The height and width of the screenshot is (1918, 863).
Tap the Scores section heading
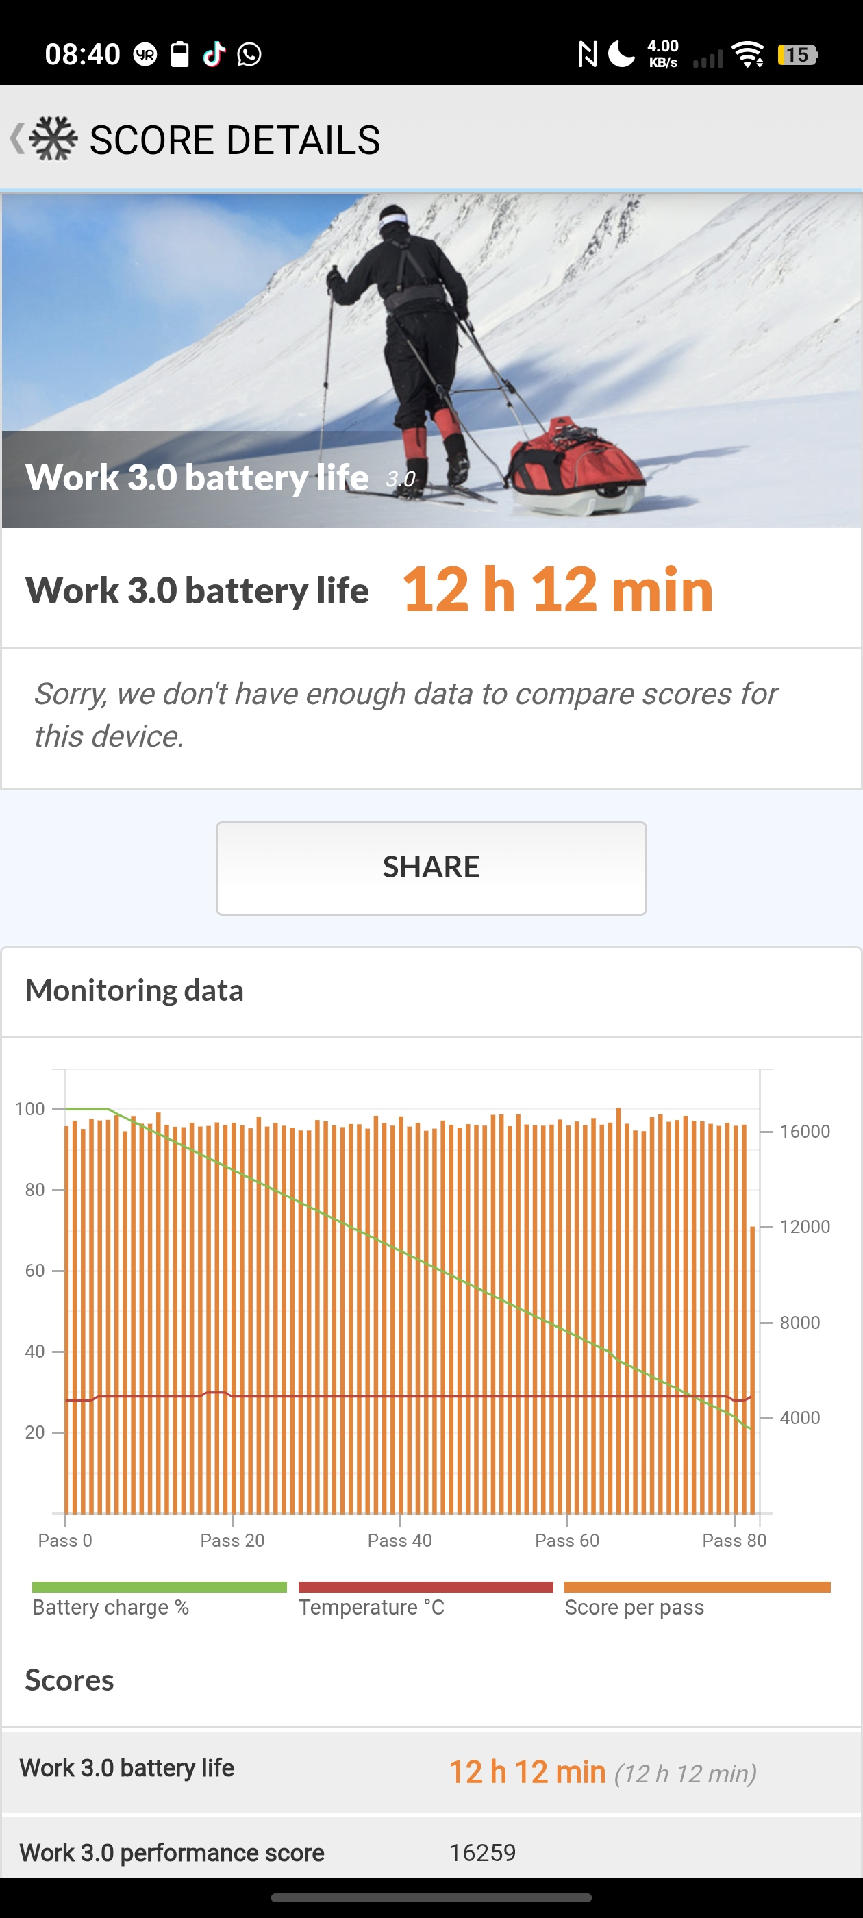[69, 1680]
